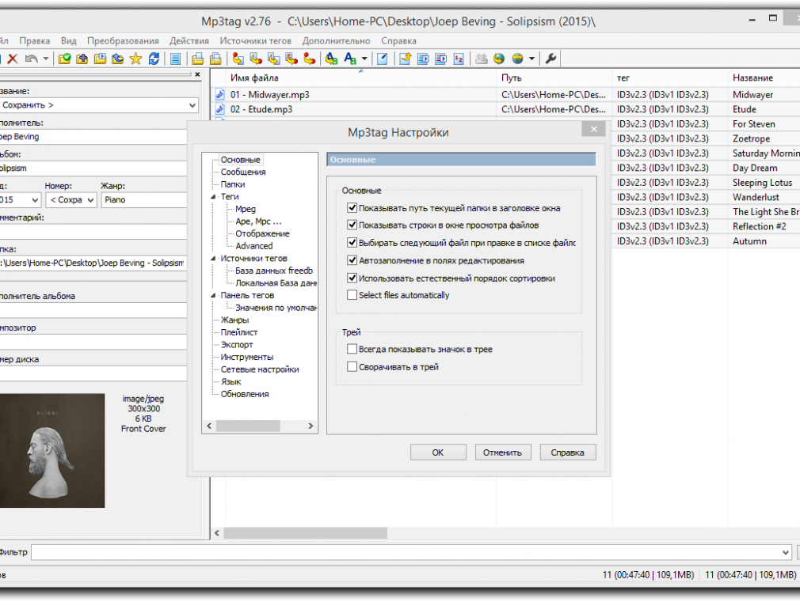Image resolution: width=800 pixels, height=602 pixels.
Task: Click the playlist icon with red lines
Action: point(441,59)
